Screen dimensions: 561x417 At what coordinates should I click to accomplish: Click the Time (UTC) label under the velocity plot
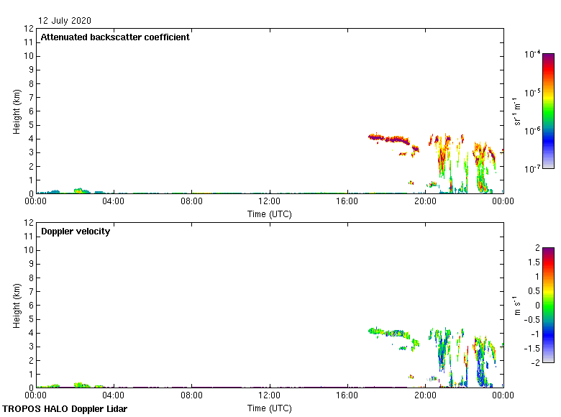pos(270,408)
